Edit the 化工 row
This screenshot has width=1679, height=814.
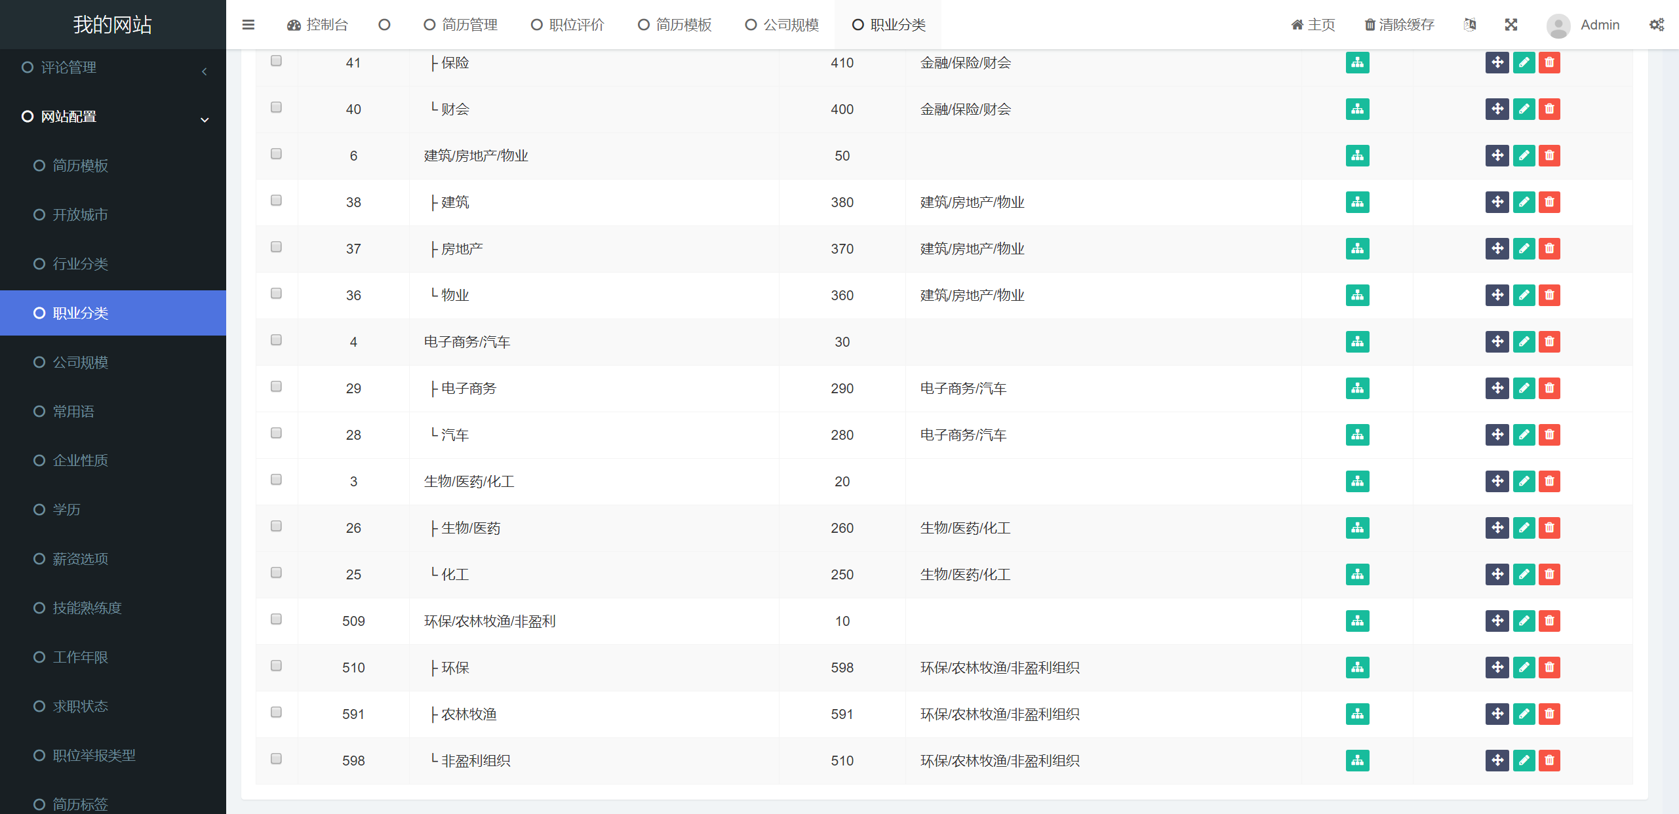click(x=1524, y=575)
